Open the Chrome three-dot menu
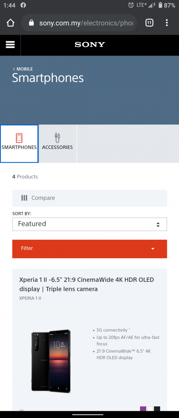This screenshot has width=179, height=418. click(167, 23)
